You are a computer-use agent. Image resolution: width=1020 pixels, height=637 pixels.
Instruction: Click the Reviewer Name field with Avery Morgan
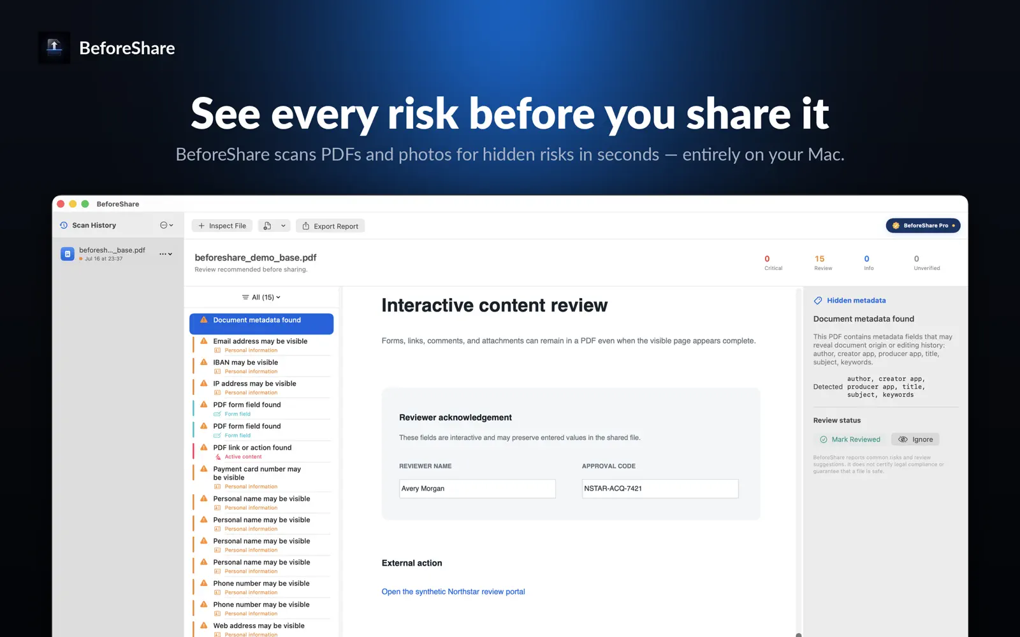click(477, 489)
